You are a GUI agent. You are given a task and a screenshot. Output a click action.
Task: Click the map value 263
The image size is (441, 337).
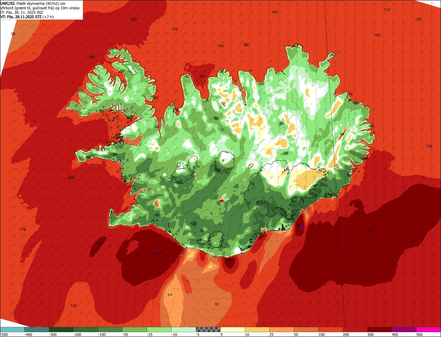click(x=134, y=19)
